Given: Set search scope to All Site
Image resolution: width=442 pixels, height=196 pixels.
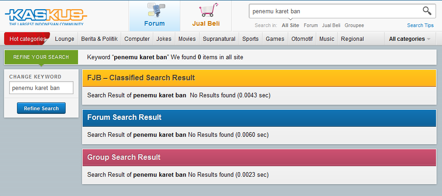Looking at the screenshot, I should click(x=291, y=25).
